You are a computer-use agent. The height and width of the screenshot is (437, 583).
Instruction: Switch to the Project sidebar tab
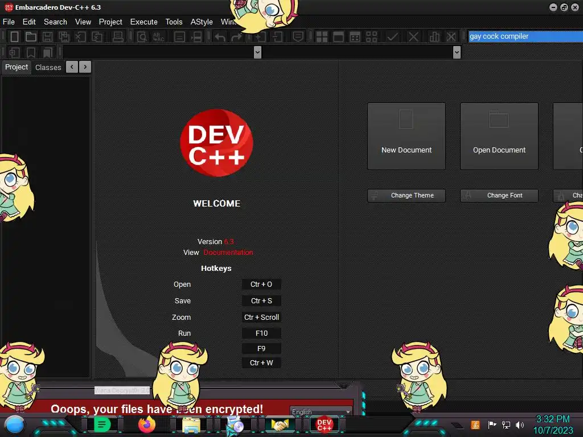[x=17, y=67]
